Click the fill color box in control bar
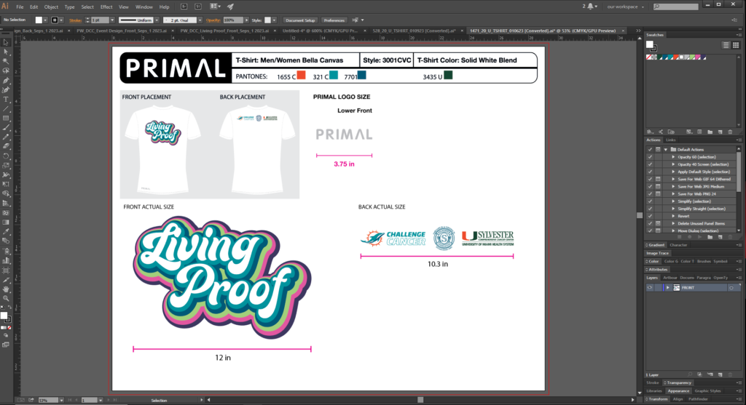The height and width of the screenshot is (405, 746). [x=39, y=20]
